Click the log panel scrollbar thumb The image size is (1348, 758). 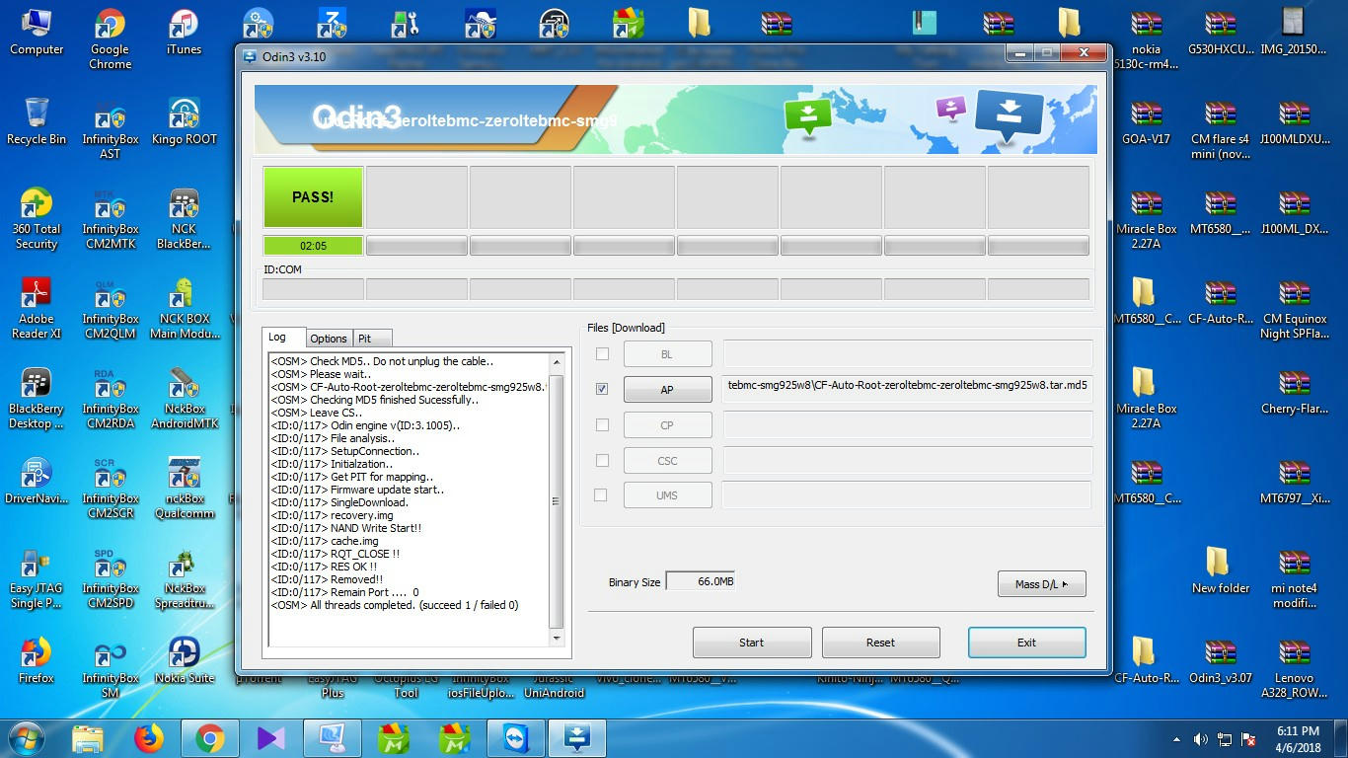click(x=556, y=500)
